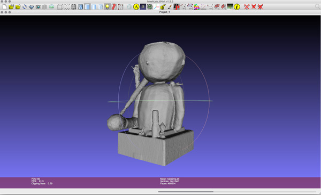Click the 'Mesh: nakajima.stl' status text
Screen dimensions: 321x195
(x=170, y=179)
